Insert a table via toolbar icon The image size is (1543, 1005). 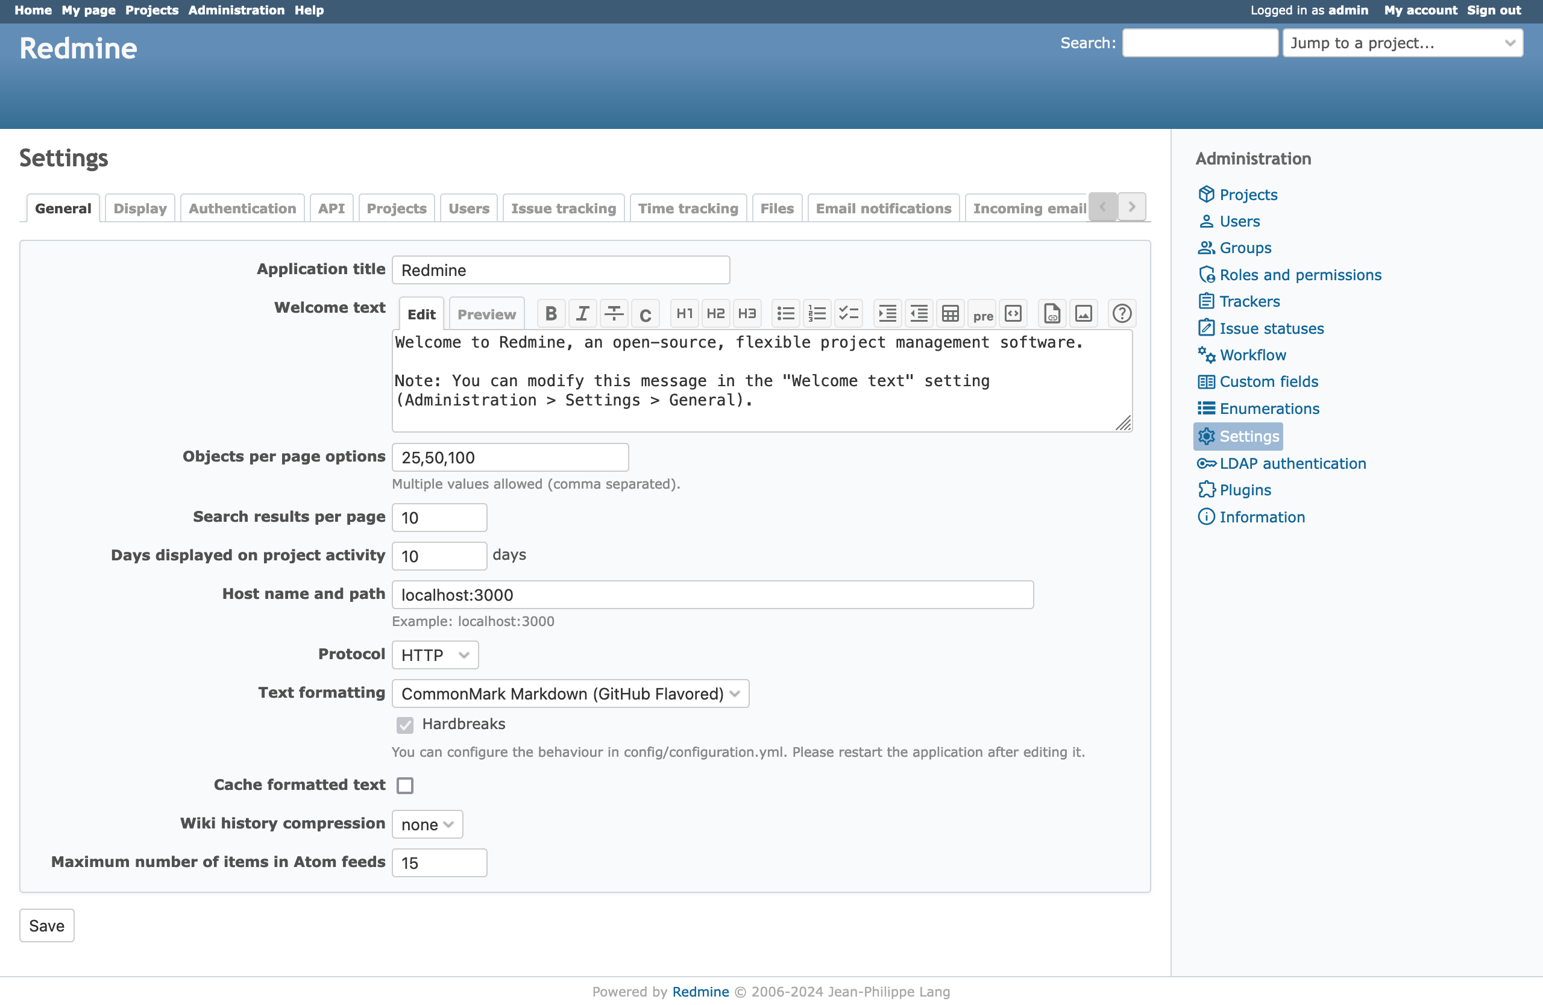coord(951,315)
